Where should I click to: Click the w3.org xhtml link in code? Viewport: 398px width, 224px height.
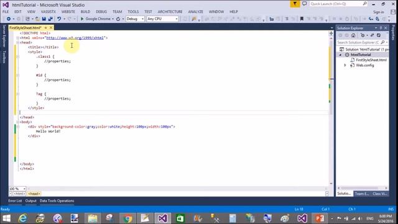pyautogui.click(x=75, y=38)
